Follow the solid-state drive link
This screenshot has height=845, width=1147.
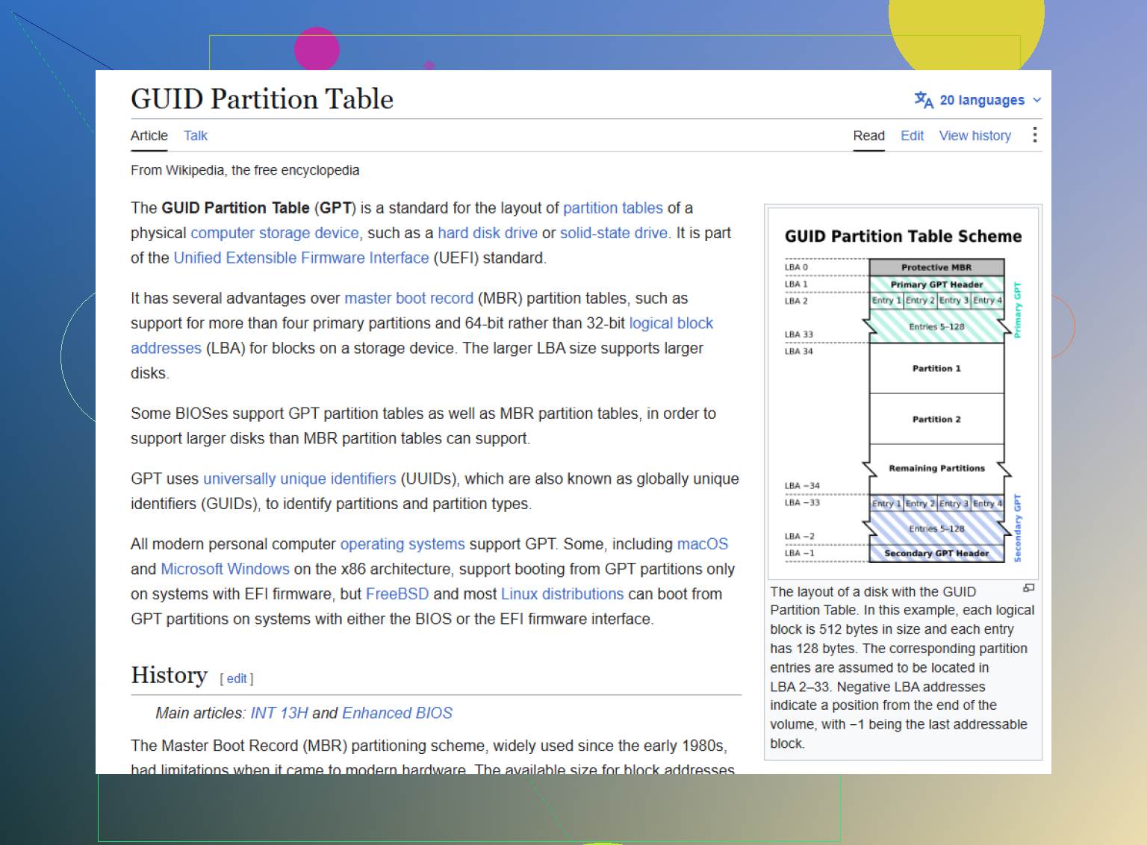click(614, 233)
